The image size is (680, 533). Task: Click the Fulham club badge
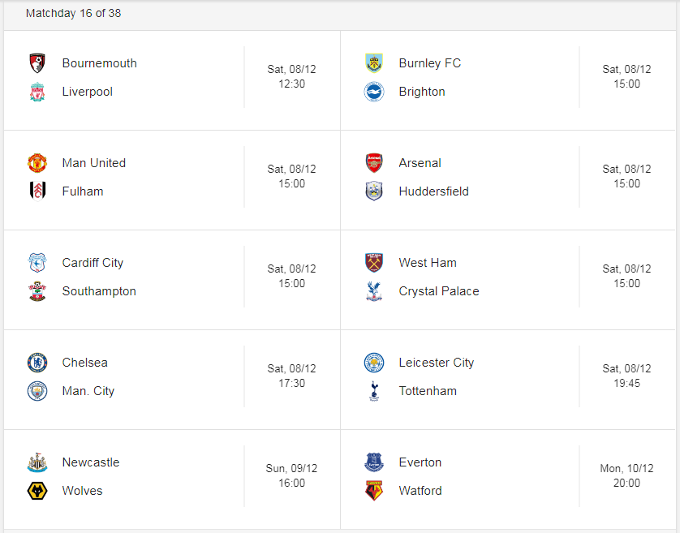37,191
